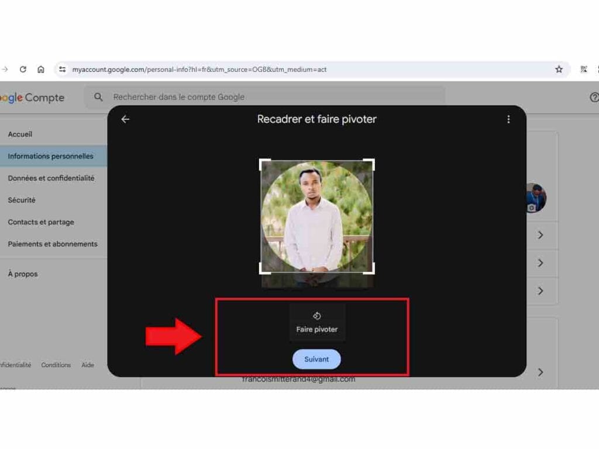Screen dimensions: 599x449
Task: Bookmark the page with the star icon
Action: [560, 69]
